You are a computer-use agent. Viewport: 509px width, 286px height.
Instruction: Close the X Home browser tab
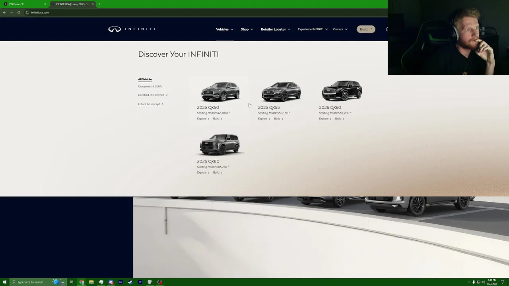point(45,4)
